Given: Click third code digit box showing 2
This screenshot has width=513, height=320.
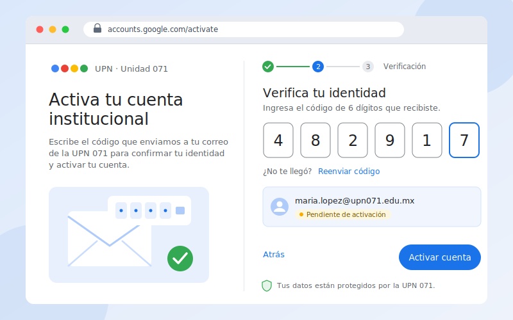Looking at the screenshot, I should pyautogui.click(x=353, y=140).
